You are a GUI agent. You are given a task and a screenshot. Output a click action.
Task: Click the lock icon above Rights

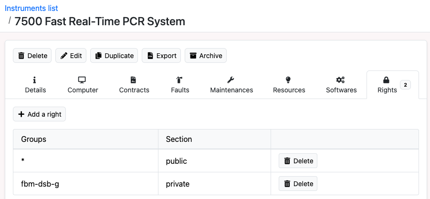(x=386, y=80)
